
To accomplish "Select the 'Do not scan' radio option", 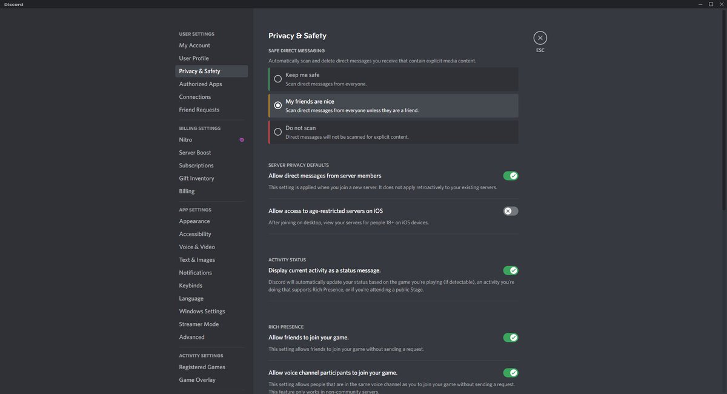I will [x=393, y=132].
